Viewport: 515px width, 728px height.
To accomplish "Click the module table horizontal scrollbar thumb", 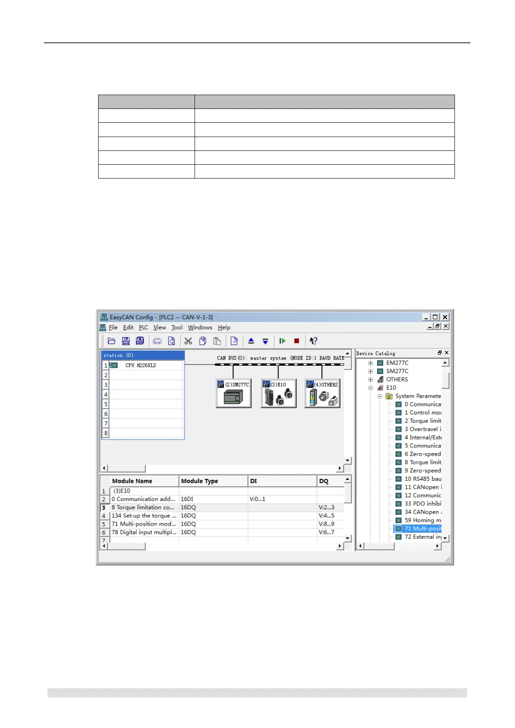I will pos(126,546).
